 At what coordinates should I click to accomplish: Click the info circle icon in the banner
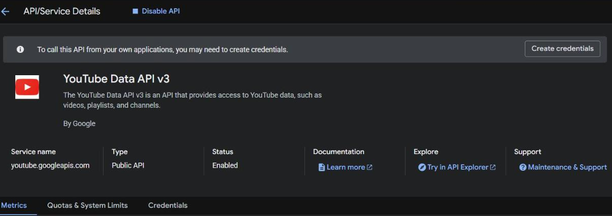[20, 49]
